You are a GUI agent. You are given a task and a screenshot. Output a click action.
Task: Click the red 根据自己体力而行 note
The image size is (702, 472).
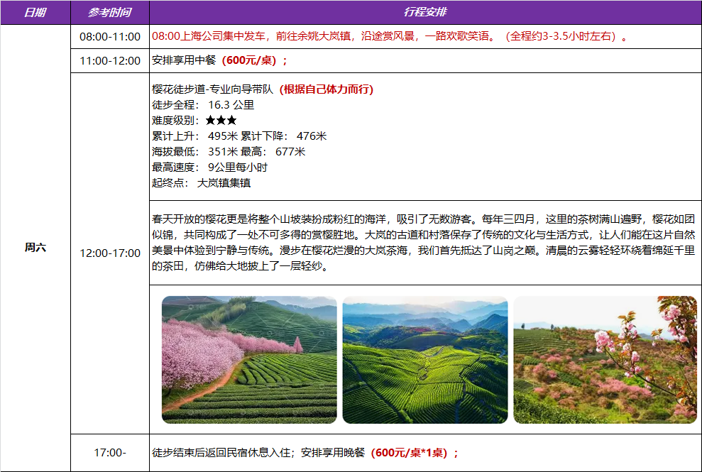coord(327,89)
